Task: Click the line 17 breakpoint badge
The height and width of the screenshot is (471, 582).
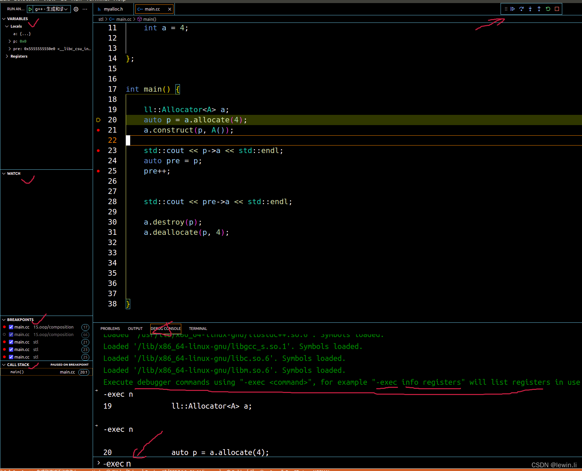Action: click(85, 327)
